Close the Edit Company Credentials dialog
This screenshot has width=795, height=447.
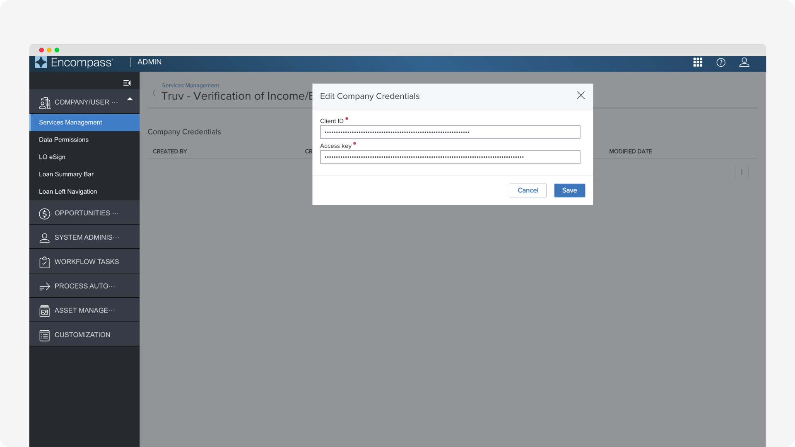pos(581,96)
